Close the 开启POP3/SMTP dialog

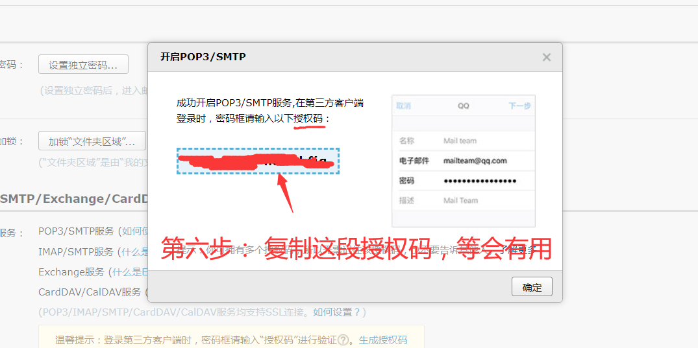[547, 57]
